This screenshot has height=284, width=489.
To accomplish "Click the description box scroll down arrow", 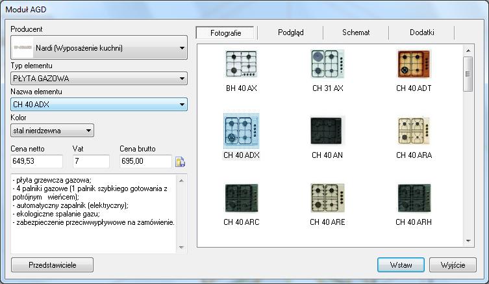I will (181, 247).
